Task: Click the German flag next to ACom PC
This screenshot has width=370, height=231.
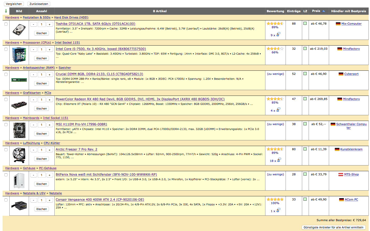Action: point(342,200)
